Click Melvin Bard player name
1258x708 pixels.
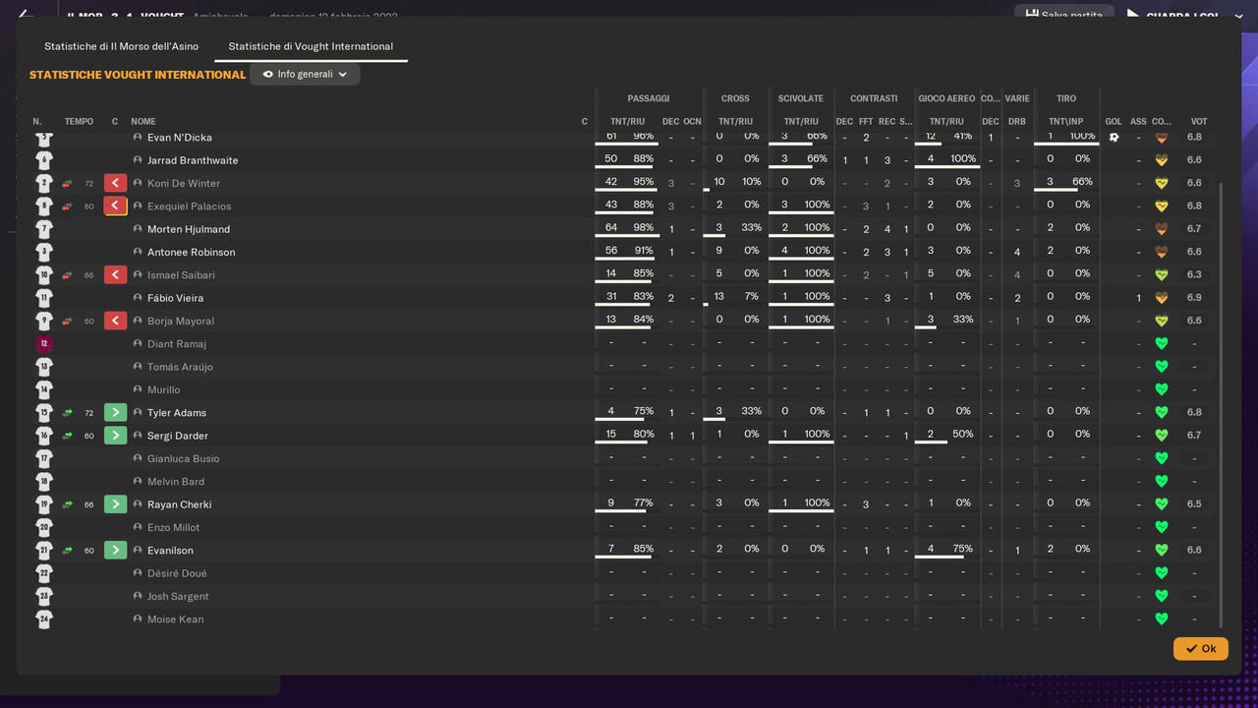click(x=176, y=481)
